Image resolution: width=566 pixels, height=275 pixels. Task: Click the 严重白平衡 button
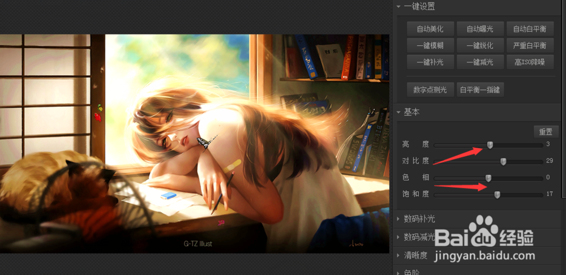point(530,45)
